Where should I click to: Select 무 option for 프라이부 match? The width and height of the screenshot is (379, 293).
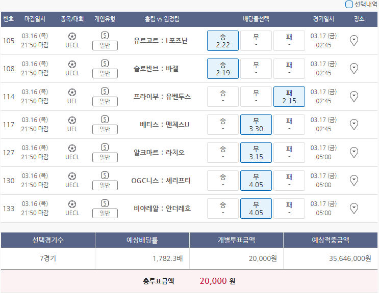point(256,97)
